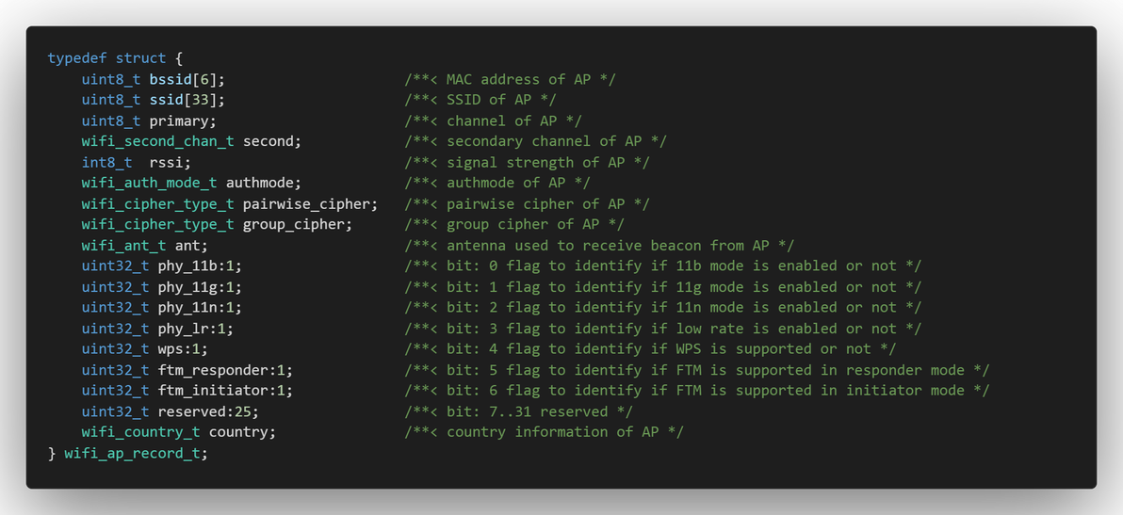The width and height of the screenshot is (1123, 515).
Task: Click the wifi_second_chan_t type name
Action: 157,141
